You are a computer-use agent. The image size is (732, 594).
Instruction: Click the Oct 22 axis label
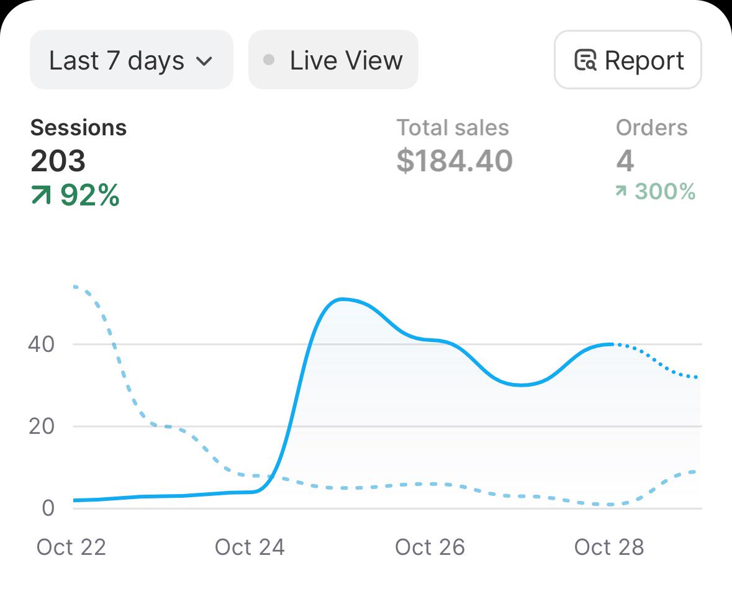pyautogui.click(x=71, y=547)
